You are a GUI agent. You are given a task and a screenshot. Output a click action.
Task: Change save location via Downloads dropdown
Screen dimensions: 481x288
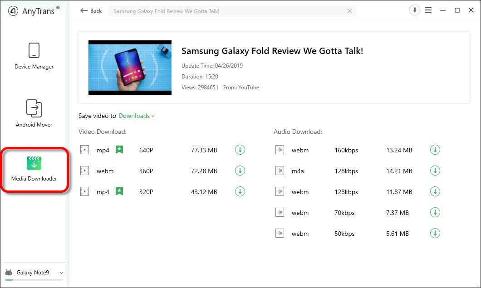tap(137, 116)
